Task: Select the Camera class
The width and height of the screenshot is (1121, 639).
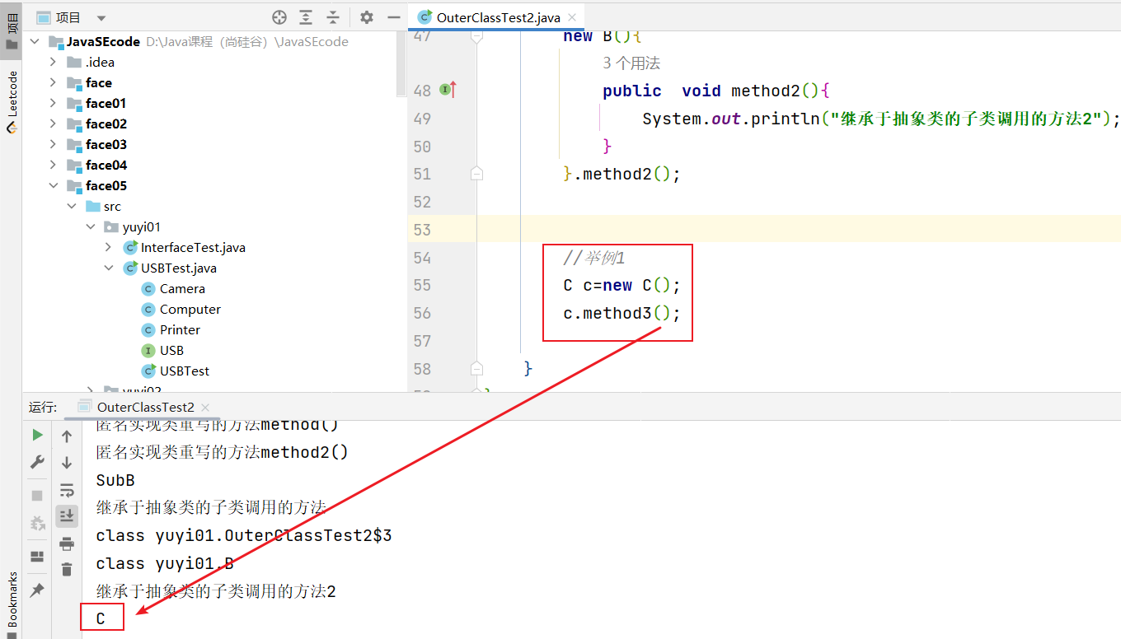Action: coord(182,288)
